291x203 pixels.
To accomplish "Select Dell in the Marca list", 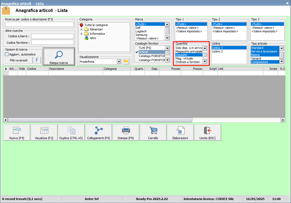I will tap(150, 28).
